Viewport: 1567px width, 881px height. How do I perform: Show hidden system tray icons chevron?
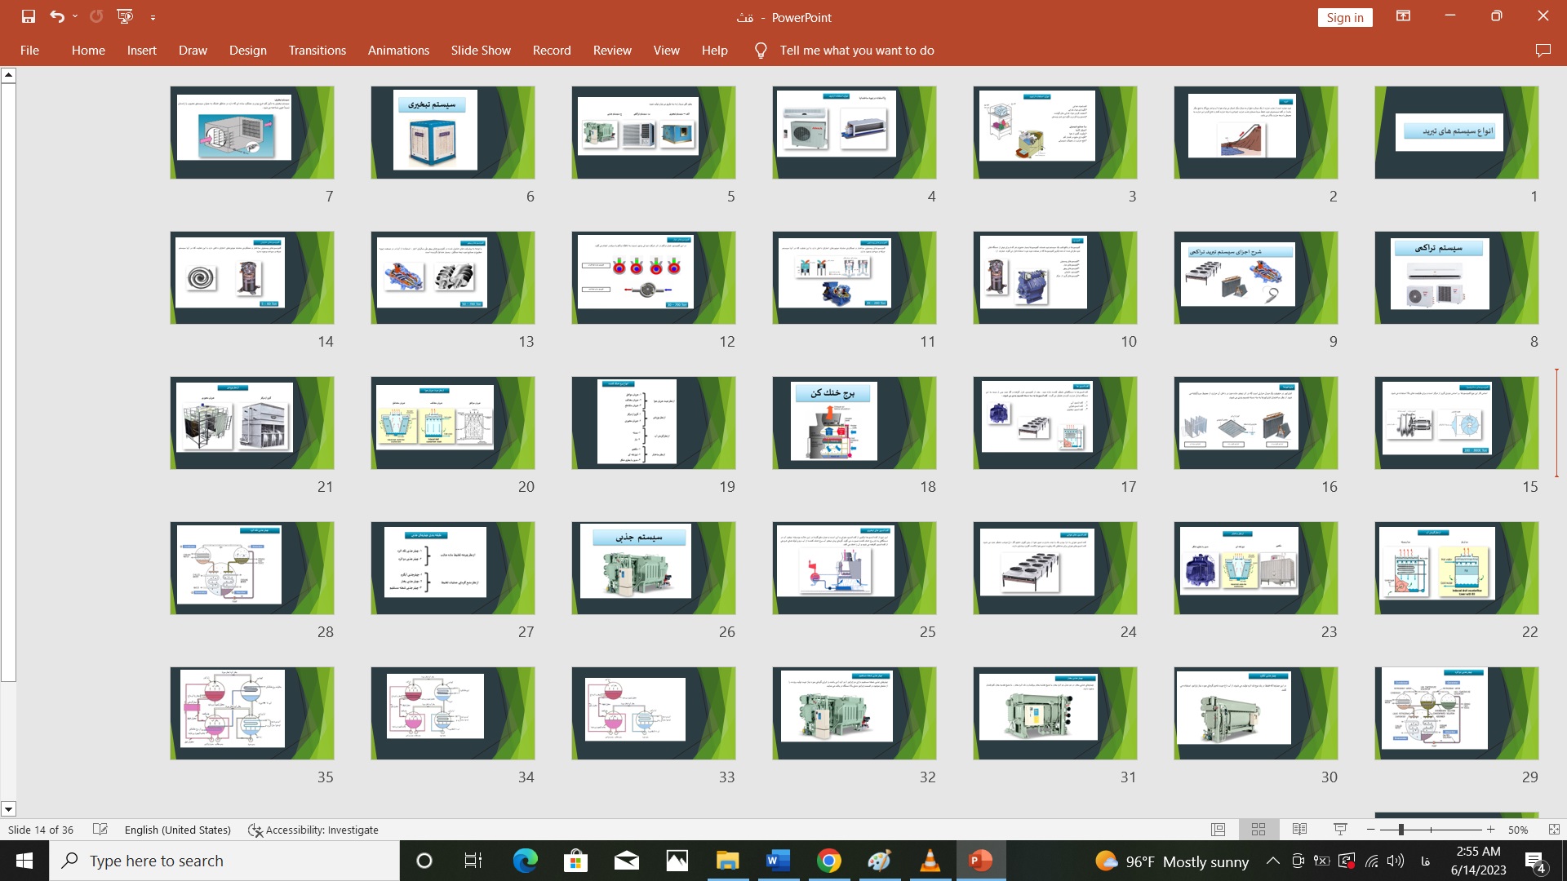click(x=1272, y=861)
